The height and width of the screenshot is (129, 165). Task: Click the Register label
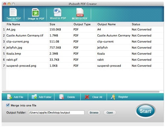(x=123, y=97)
